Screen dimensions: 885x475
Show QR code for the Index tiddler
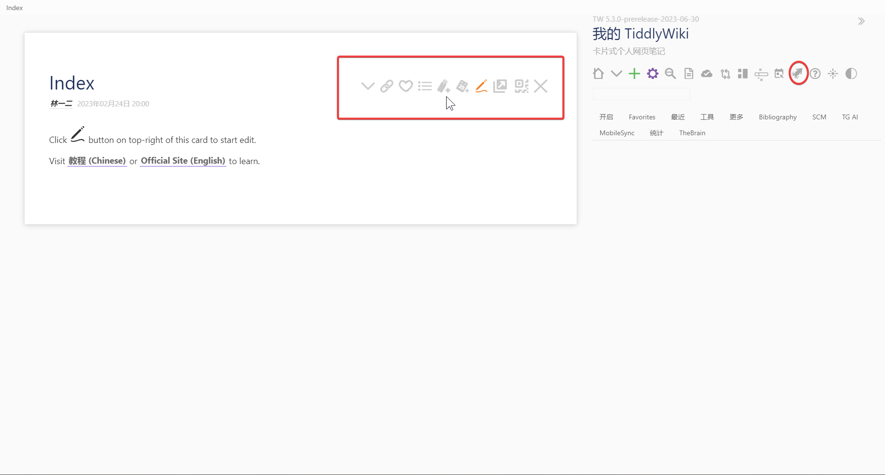[522, 86]
